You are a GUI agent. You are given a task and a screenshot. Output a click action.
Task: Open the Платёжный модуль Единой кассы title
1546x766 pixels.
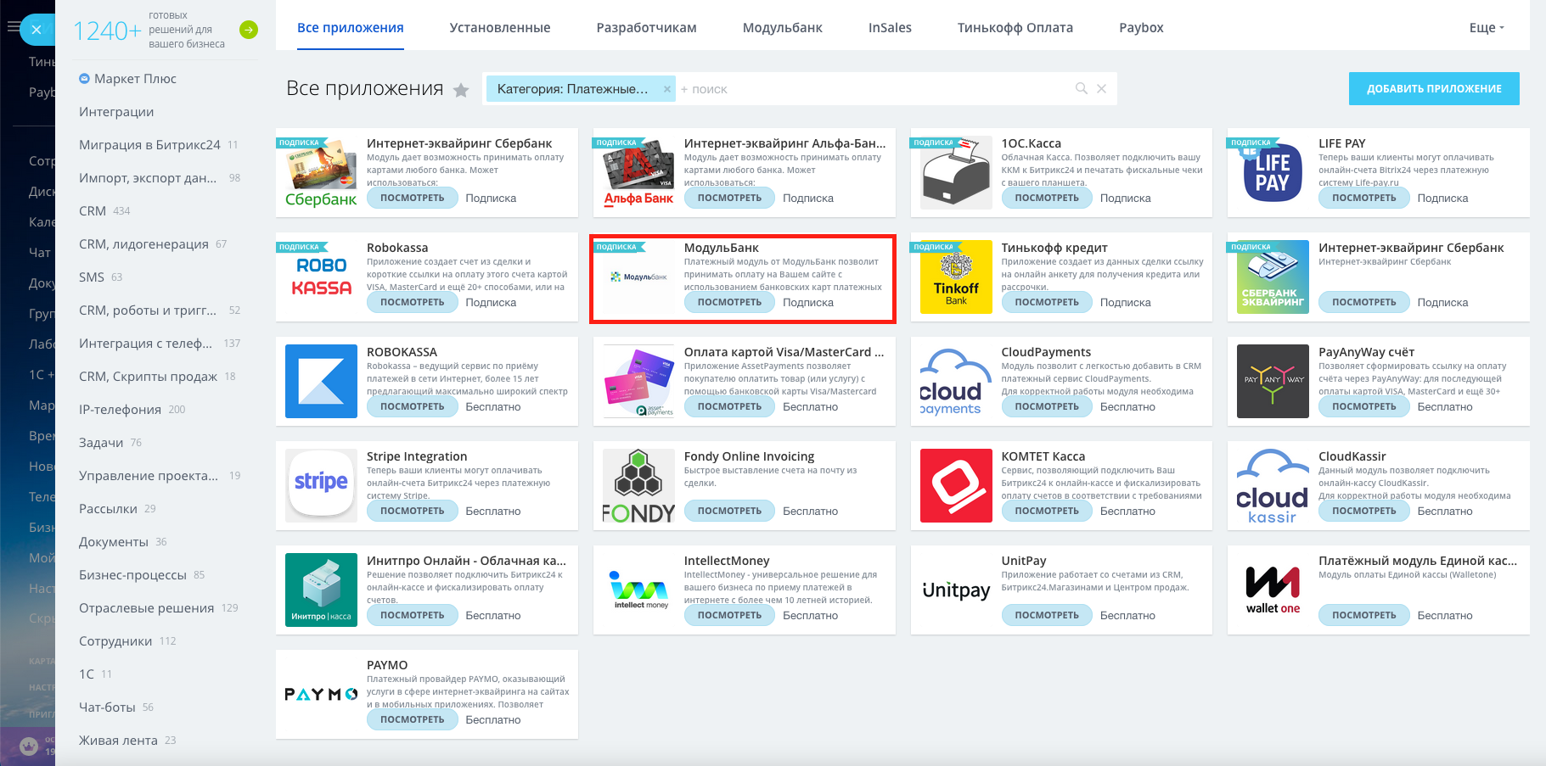[x=1418, y=561]
